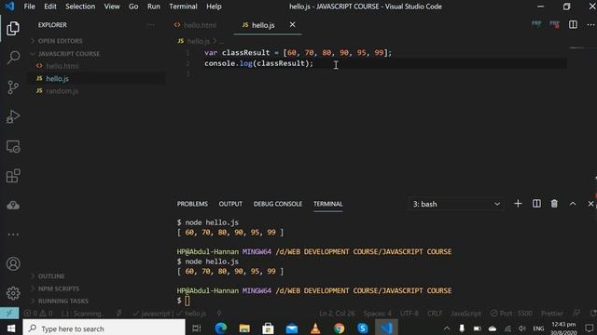Open the terminal selector dropdown 3: bash
The height and width of the screenshot is (335, 597).
(456, 204)
